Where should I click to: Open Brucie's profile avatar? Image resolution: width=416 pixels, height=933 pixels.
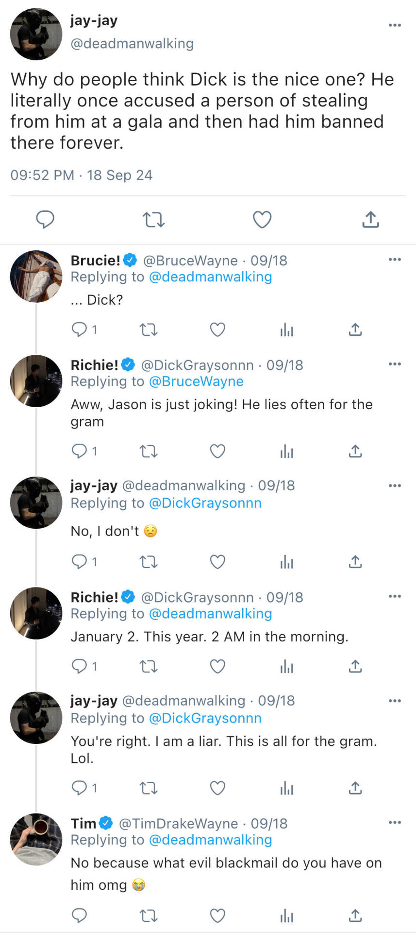[36, 276]
